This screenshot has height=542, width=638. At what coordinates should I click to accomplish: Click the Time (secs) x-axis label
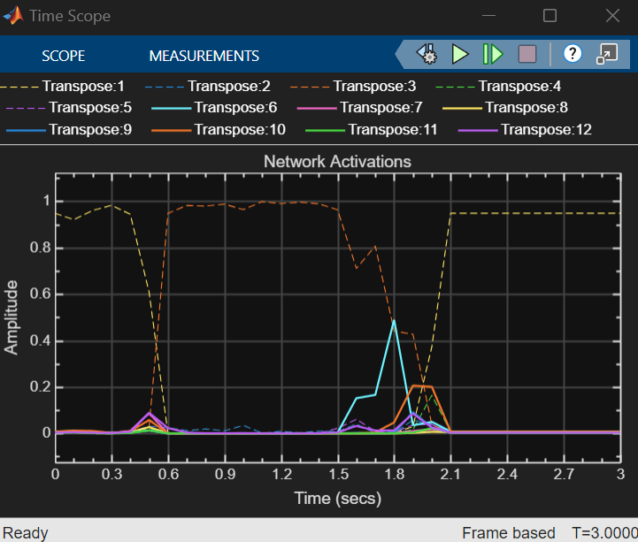coord(337,498)
